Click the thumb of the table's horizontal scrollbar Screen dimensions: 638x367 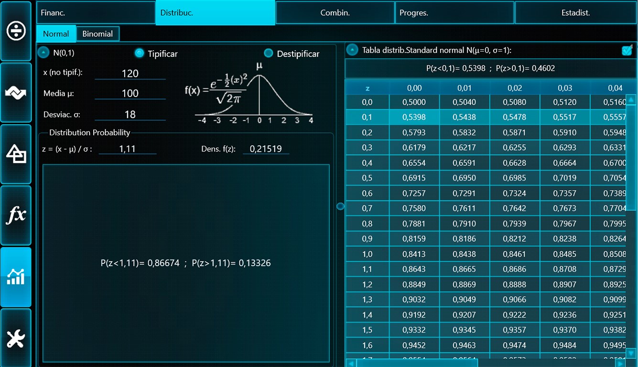point(417,363)
